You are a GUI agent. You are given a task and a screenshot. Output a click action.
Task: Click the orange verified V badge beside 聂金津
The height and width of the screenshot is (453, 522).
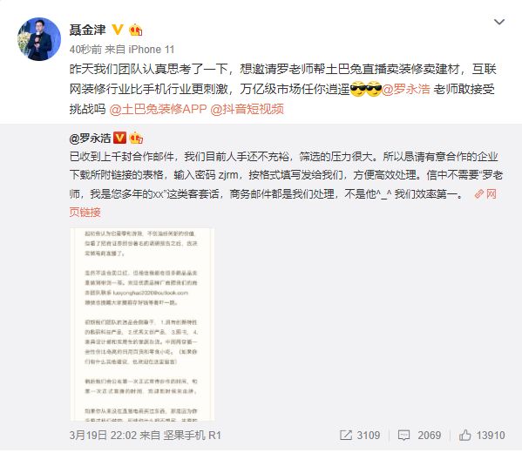coord(117,30)
